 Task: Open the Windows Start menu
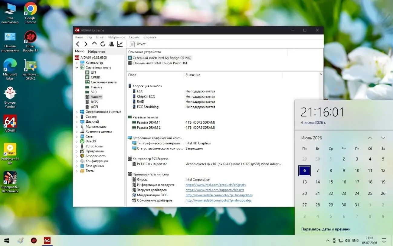point(6,241)
